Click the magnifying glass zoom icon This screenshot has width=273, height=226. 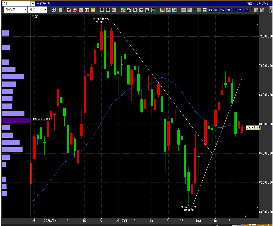click(x=54, y=10)
